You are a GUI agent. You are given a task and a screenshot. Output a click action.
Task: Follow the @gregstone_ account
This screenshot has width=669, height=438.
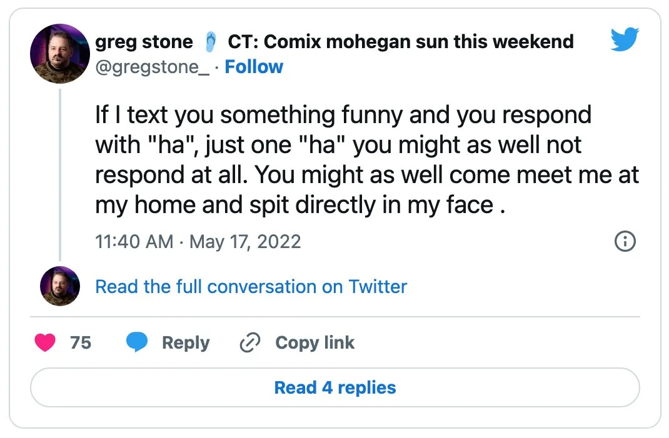coord(254,67)
